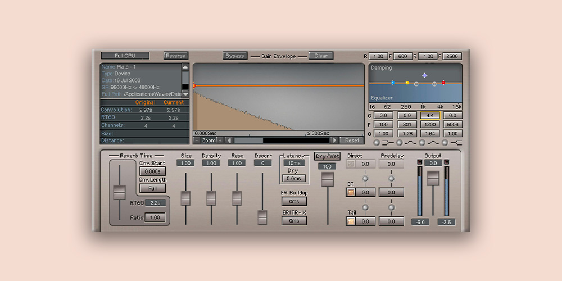This screenshot has width=562, height=281.
Task: Click the Ratio 1.00 field
Action: (x=155, y=217)
